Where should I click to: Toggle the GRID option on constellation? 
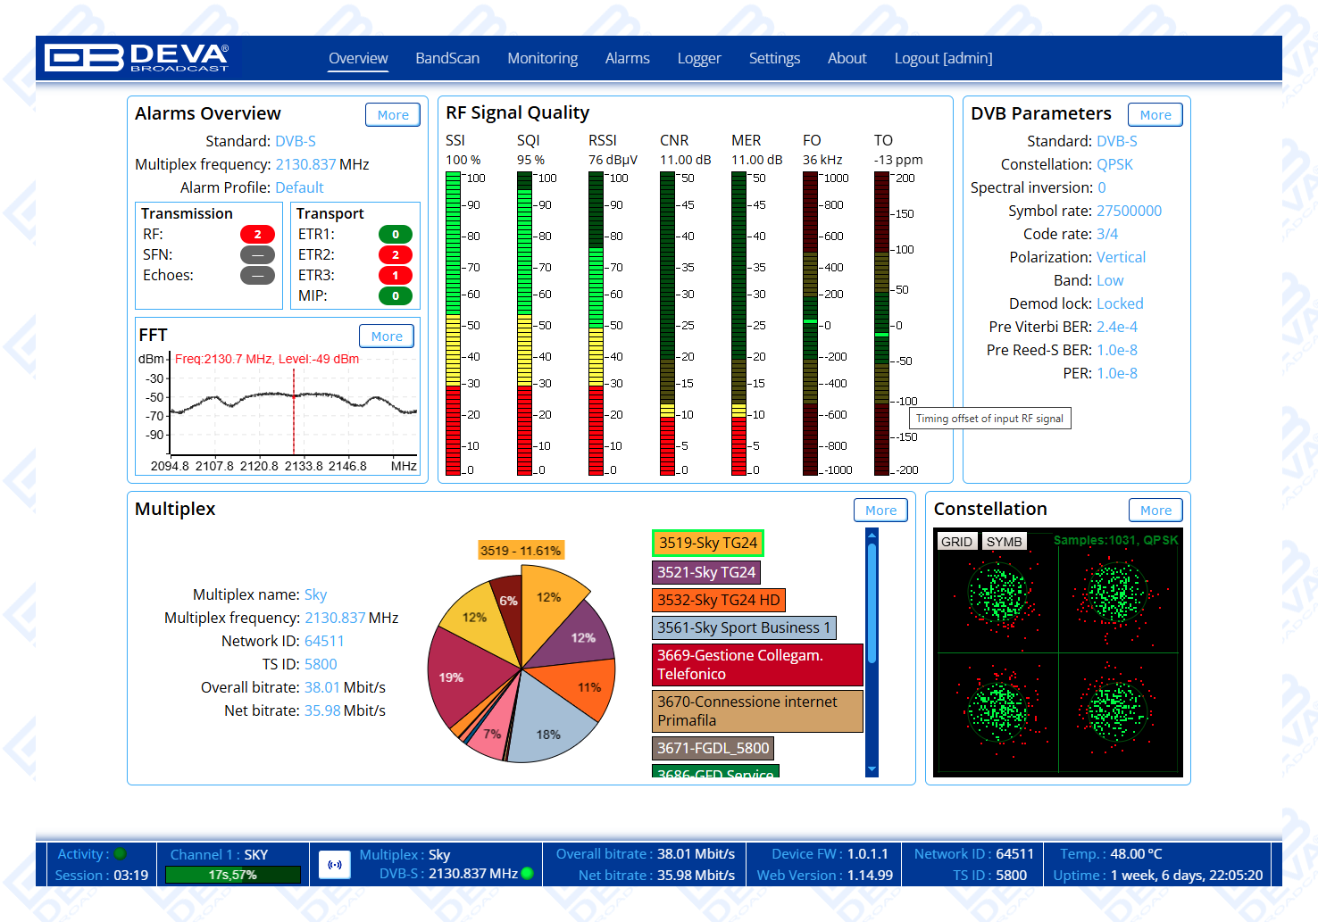pos(956,542)
